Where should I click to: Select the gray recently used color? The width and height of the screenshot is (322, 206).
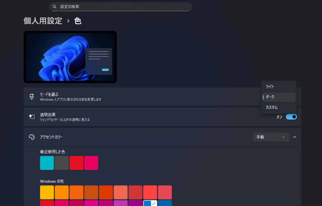pos(62,163)
